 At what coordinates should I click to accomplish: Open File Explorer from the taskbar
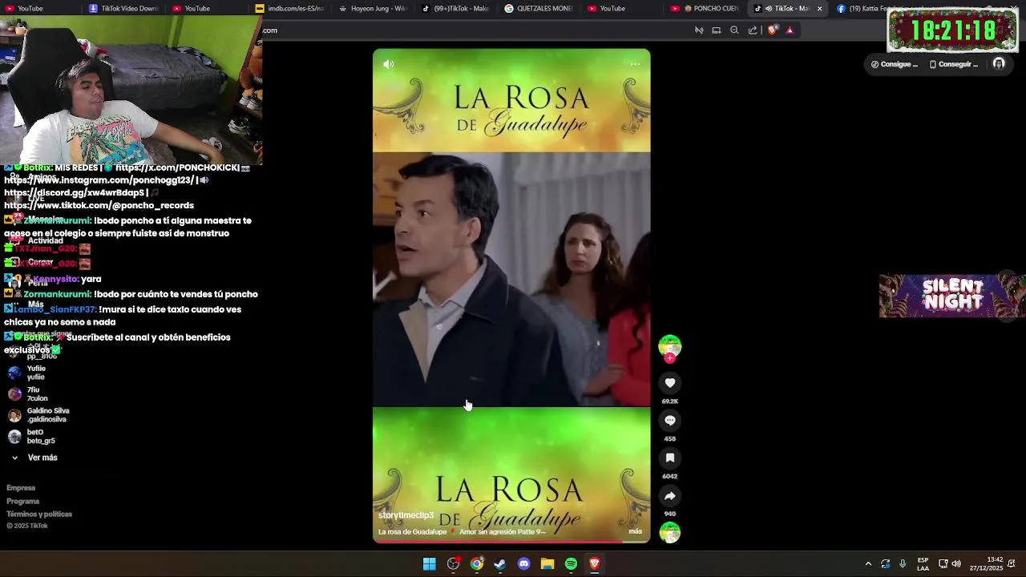(x=547, y=564)
